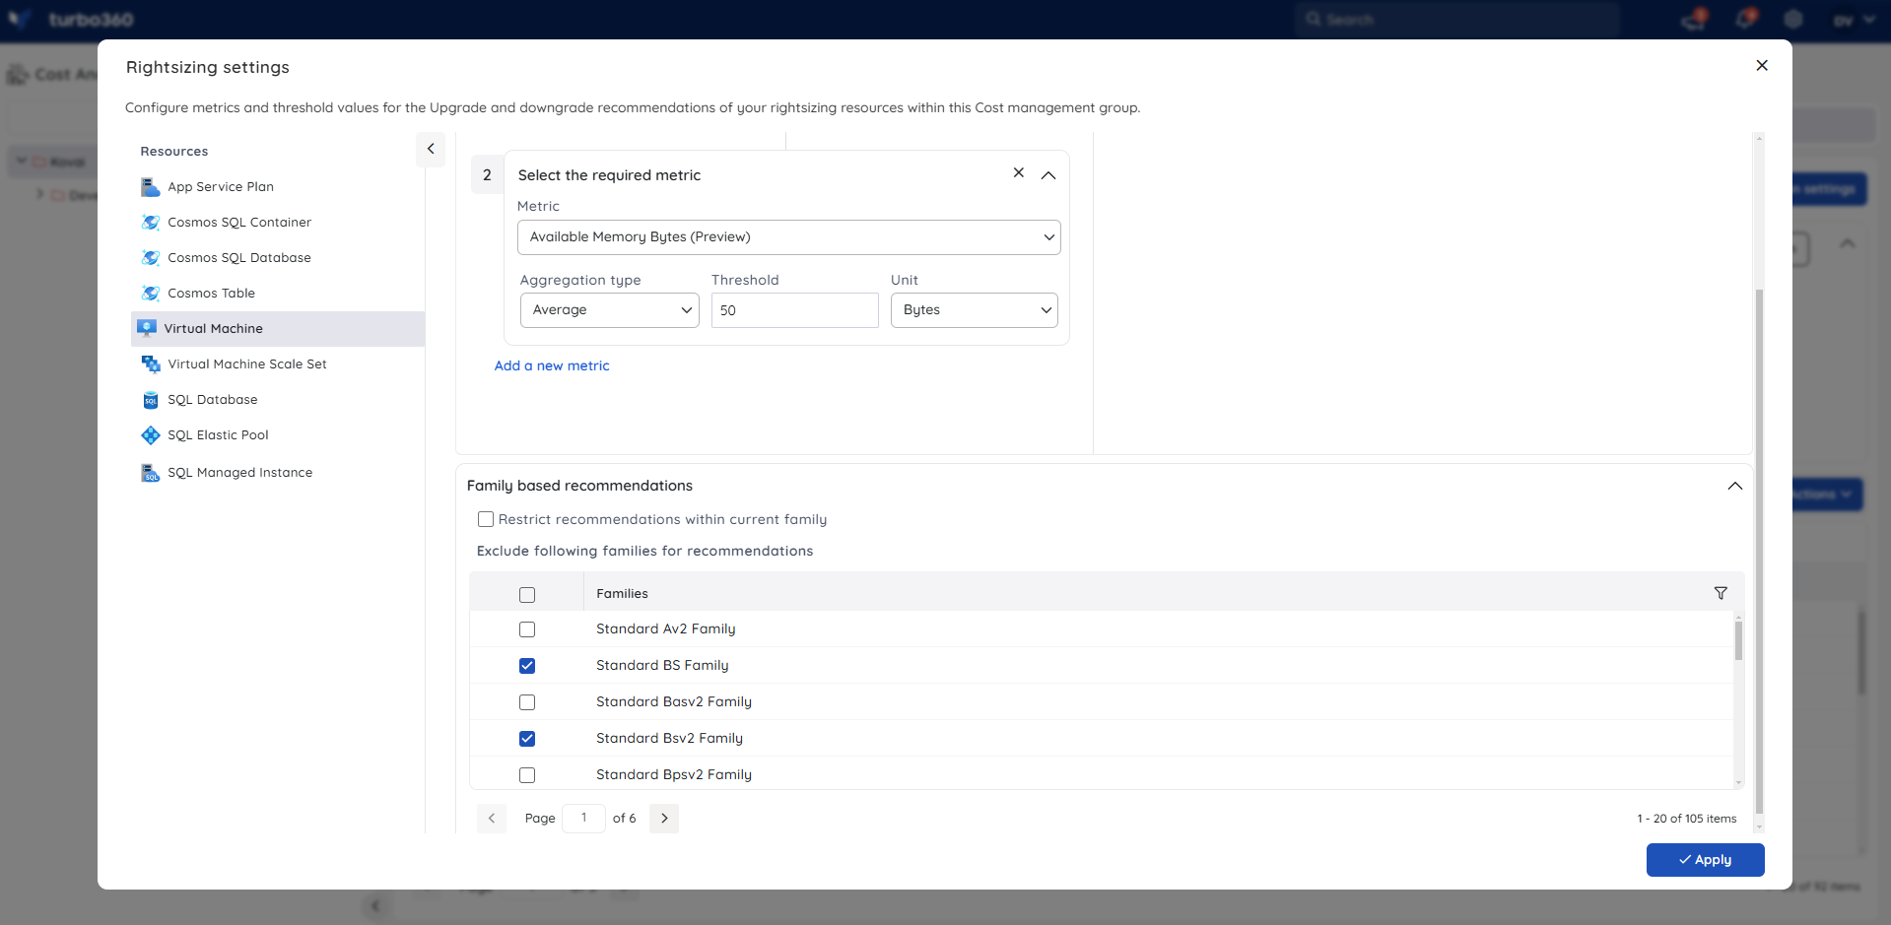
Task: Open the Aggregation type dropdown
Action: (610, 310)
